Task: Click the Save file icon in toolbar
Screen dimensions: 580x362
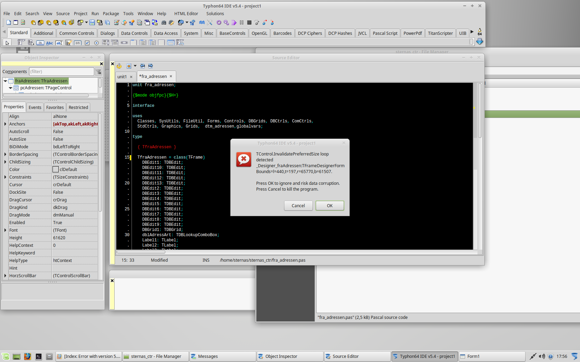Action: [92, 22]
